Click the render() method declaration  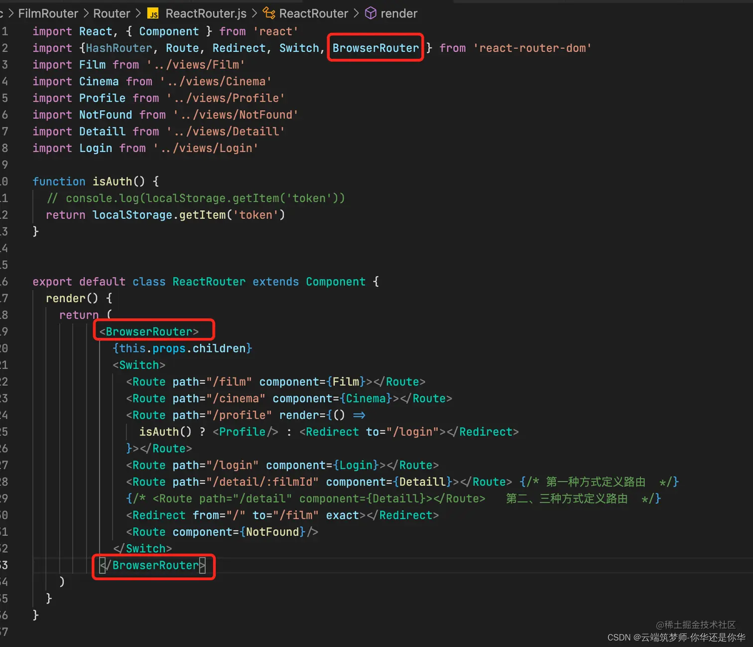point(72,298)
